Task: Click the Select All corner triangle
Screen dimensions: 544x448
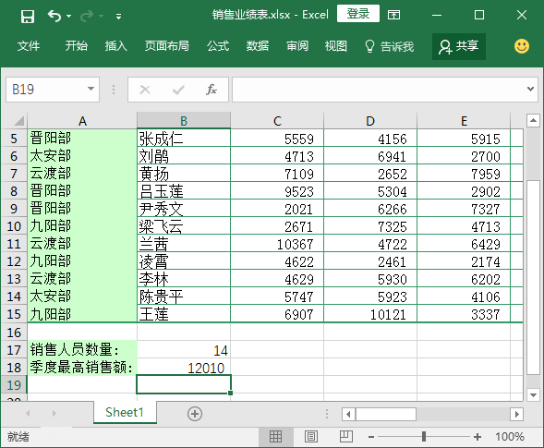Action: (18, 120)
